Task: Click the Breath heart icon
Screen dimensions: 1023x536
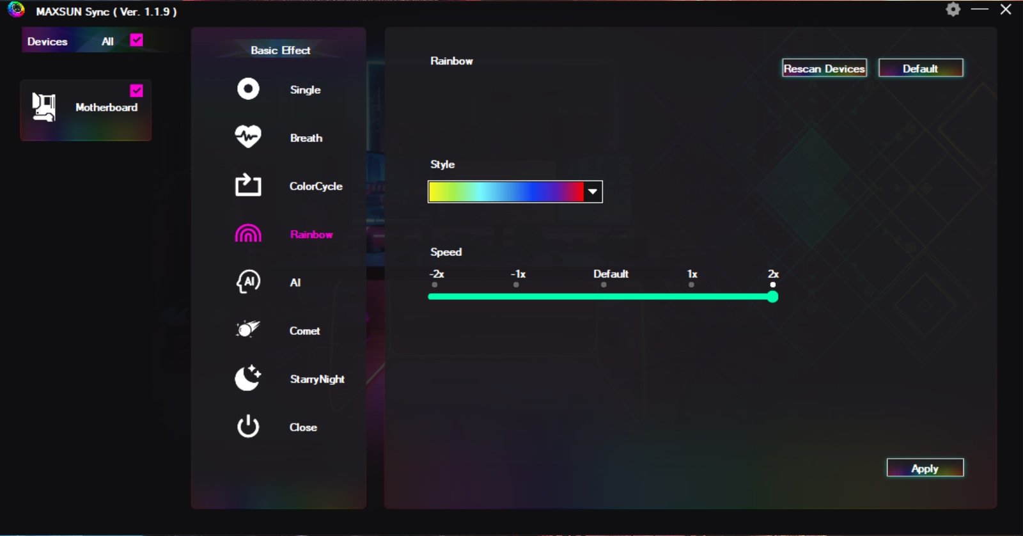Action: click(248, 136)
